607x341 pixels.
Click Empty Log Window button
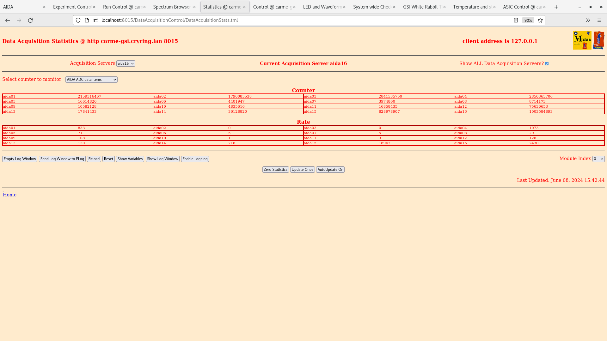[20, 159]
